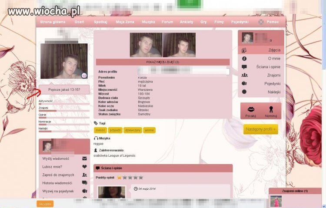Open Znajomi in the right sidebar
This screenshot has width=326, height=208.
pos(261,75)
